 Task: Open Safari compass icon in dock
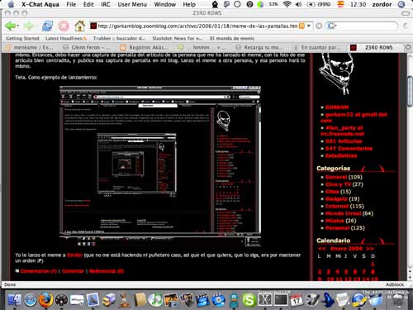(31, 300)
